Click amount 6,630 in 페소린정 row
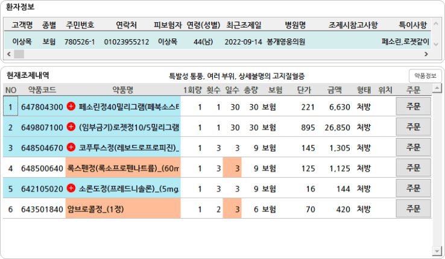 (339, 107)
